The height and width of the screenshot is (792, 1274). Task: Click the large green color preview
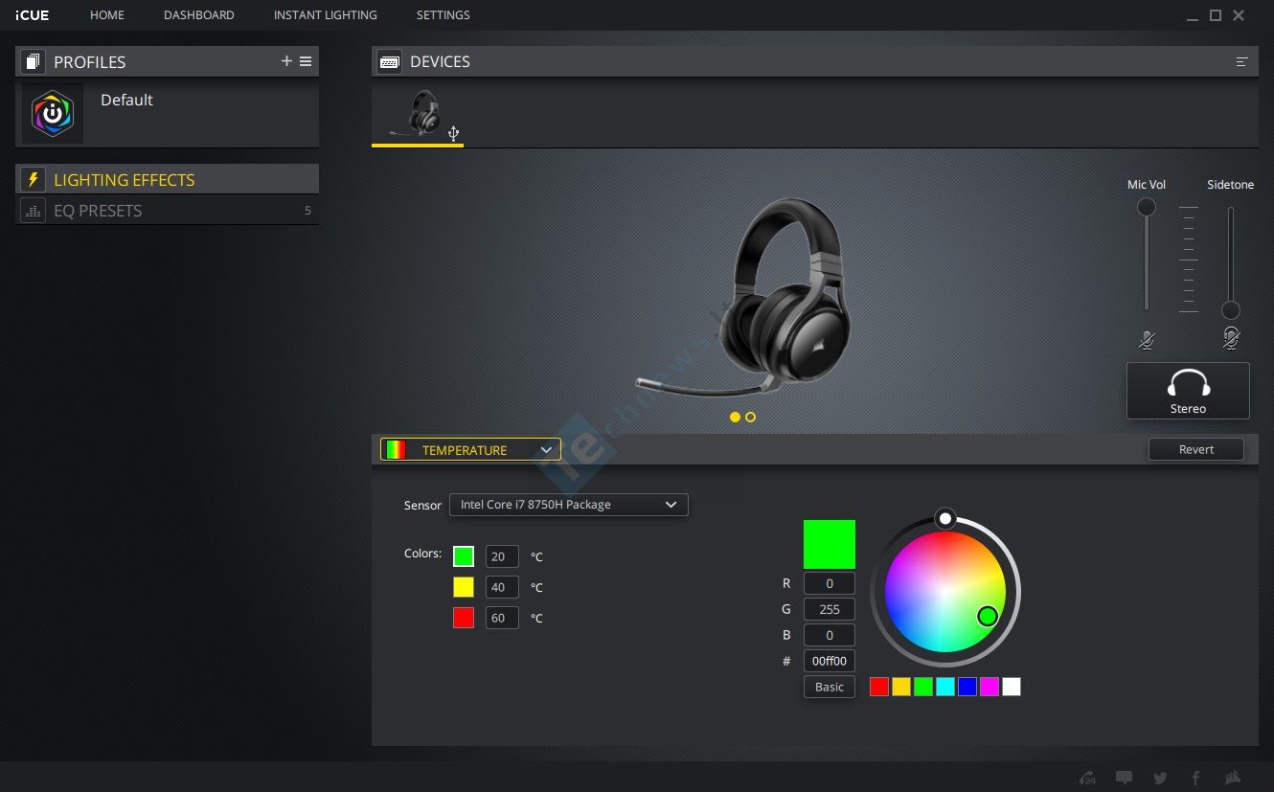point(829,544)
